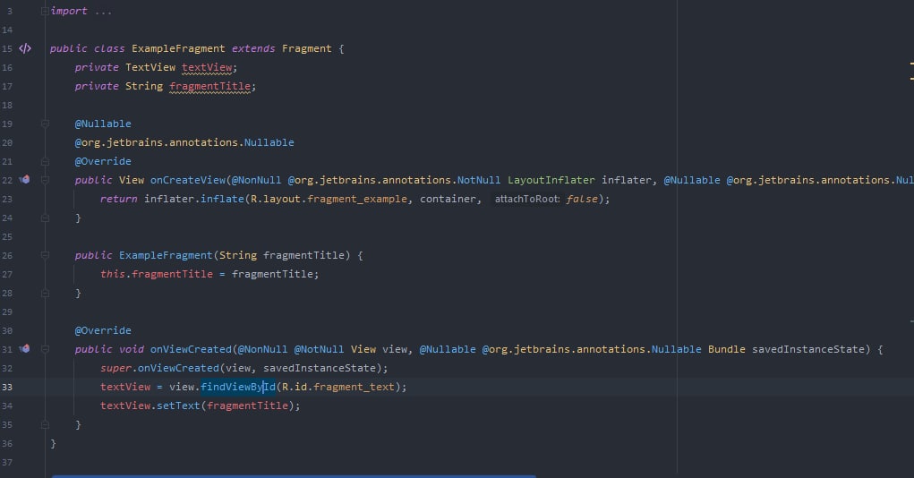Screen dimensions: 914x478
Task: Click the override gutter icon beside onCreateView
Action: [x=24, y=180]
